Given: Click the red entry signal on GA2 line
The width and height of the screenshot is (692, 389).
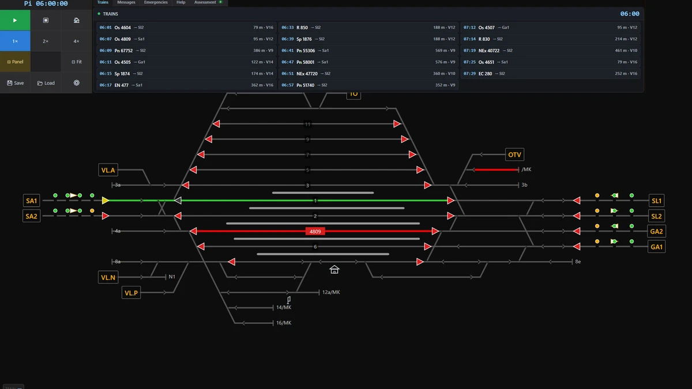Looking at the screenshot, I should pos(577,231).
